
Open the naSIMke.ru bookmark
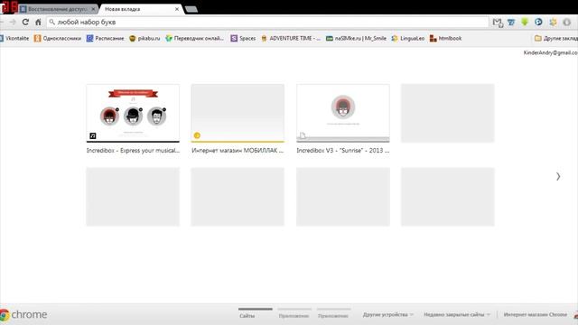356,38
